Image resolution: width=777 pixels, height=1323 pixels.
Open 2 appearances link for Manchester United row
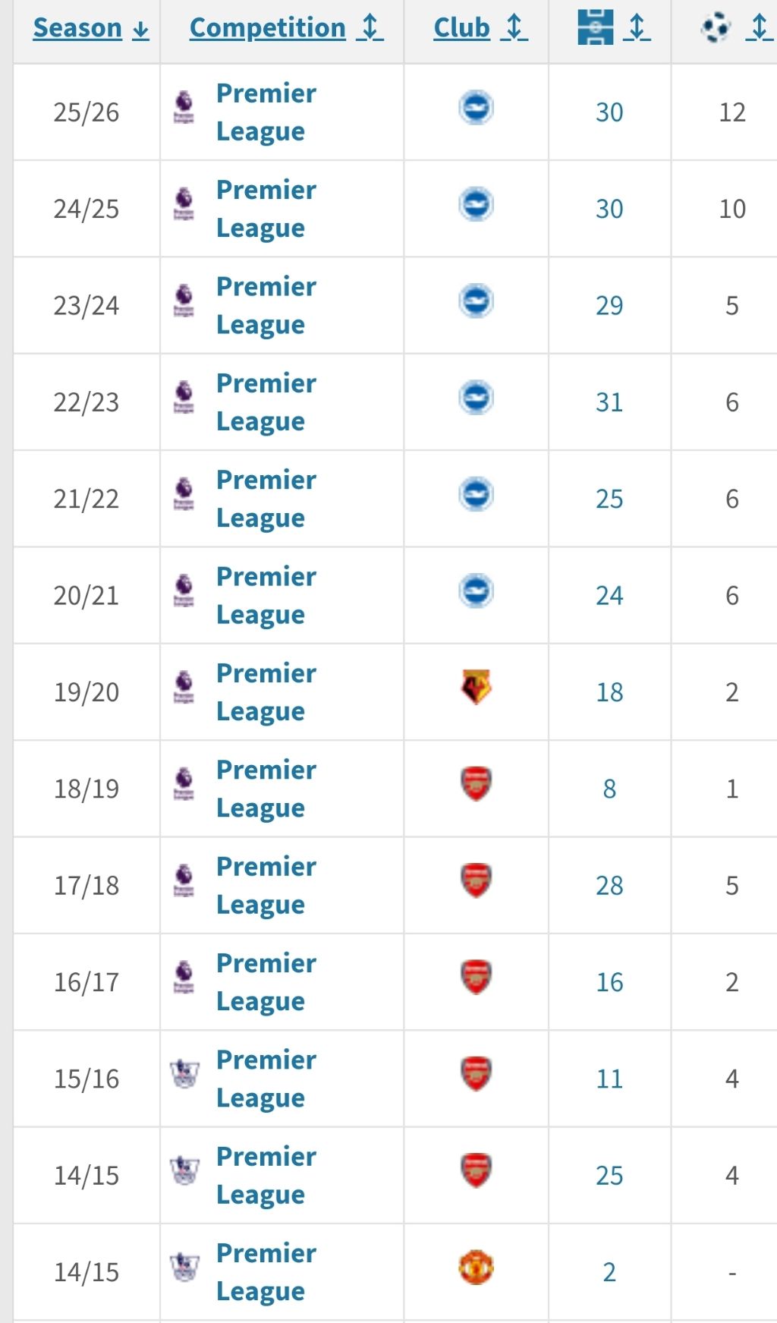609,1272
